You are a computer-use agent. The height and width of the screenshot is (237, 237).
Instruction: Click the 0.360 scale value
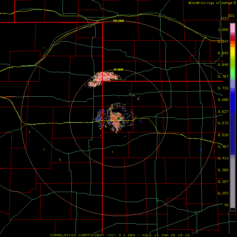(x=223, y=170)
